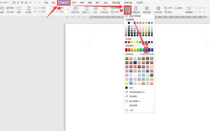The width and height of the screenshot is (210, 131).
Task: Open the 颜色 theme colors option
Action: pyautogui.click(x=11, y=8)
